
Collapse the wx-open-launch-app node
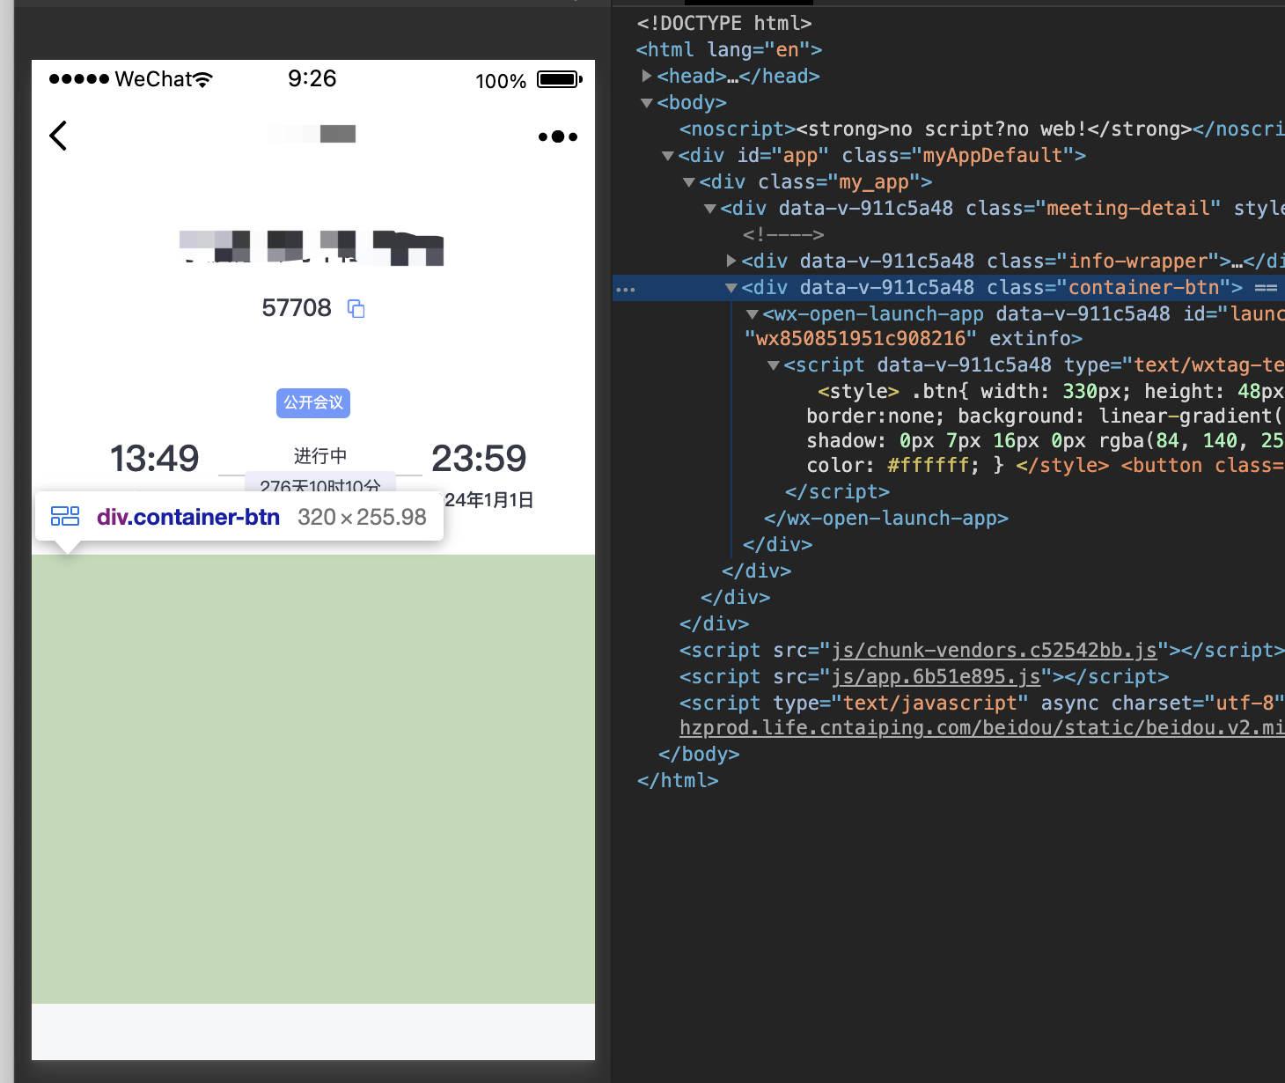pos(753,314)
